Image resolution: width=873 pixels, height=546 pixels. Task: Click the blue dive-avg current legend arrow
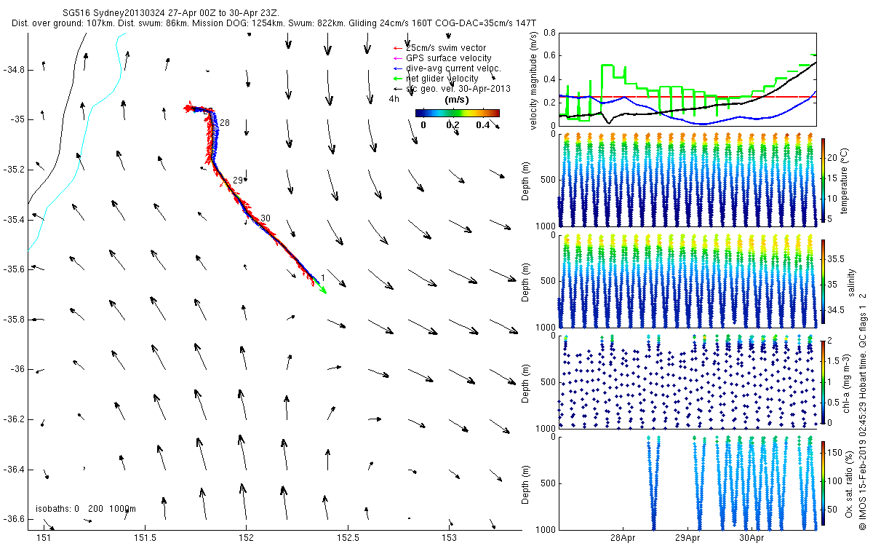pos(399,68)
